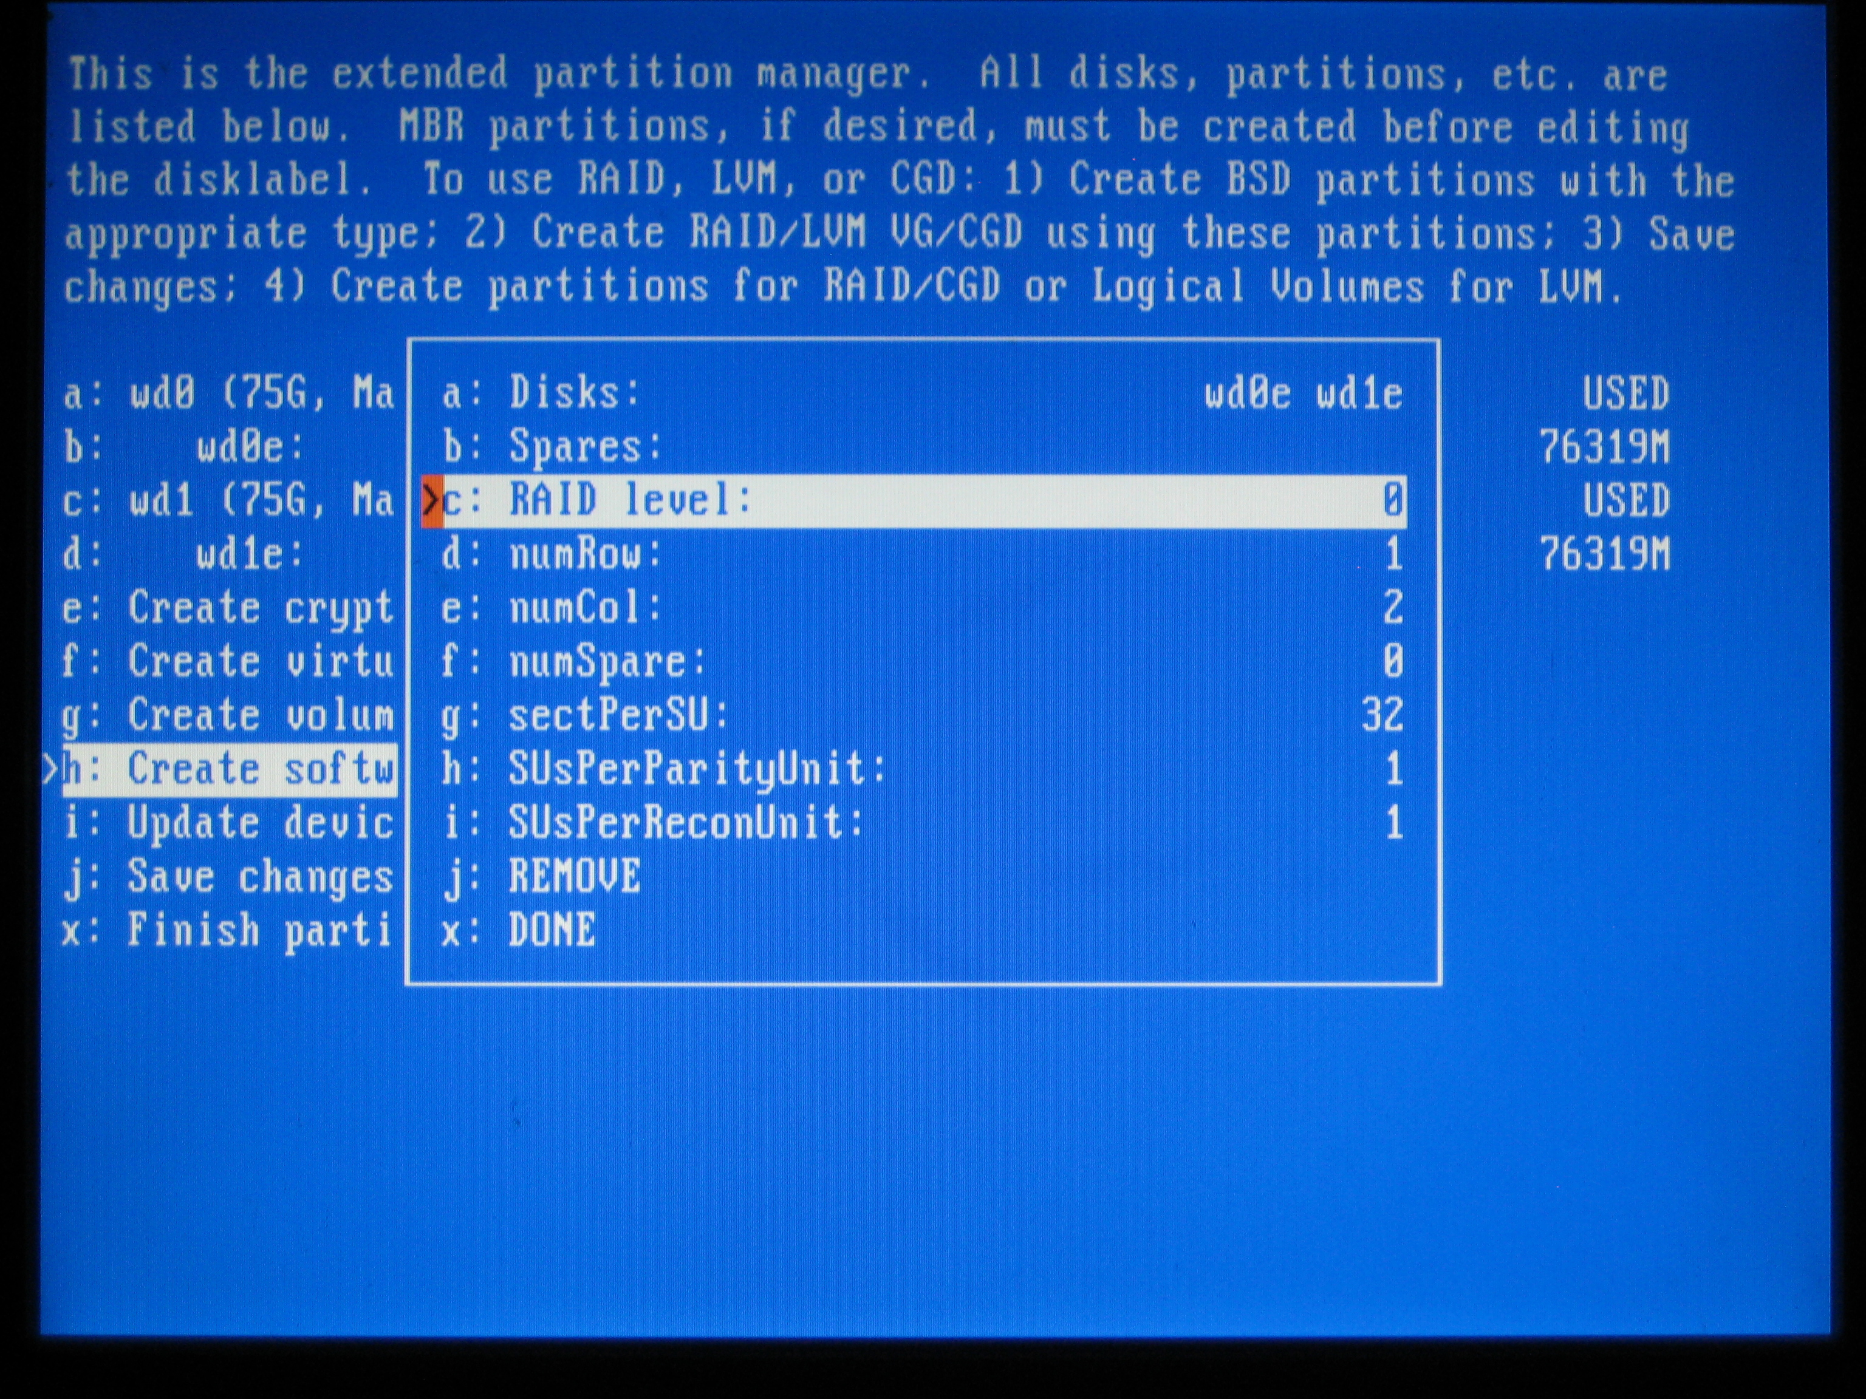Click sectPerSU value '32'
1866x1399 pixels.
pyautogui.click(x=1382, y=715)
